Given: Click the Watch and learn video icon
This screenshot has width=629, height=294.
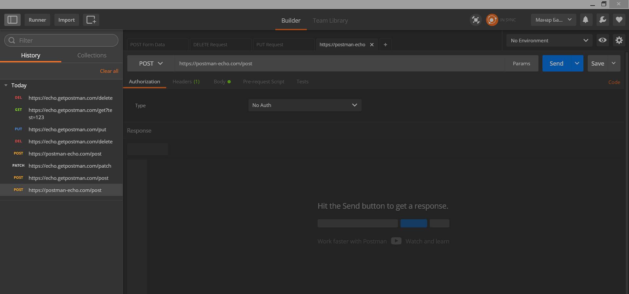Looking at the screenshot, I should [396, 241].
